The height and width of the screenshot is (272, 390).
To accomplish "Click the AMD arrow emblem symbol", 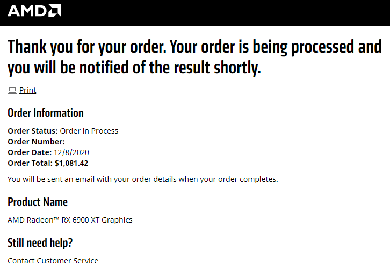I will 54,11.
